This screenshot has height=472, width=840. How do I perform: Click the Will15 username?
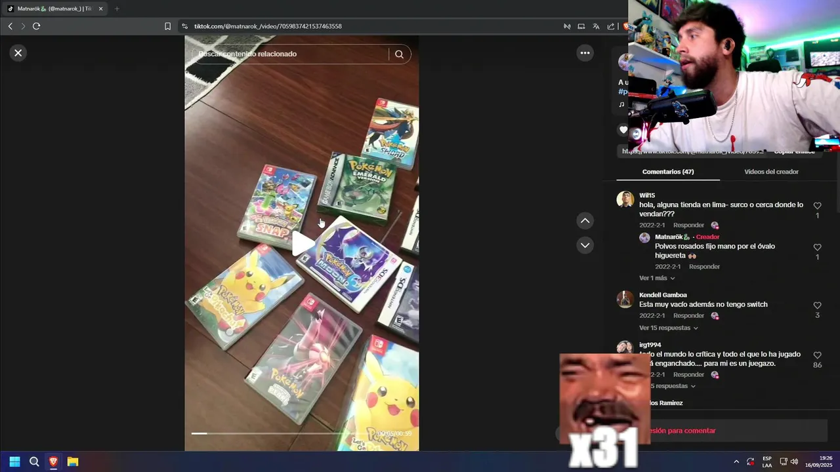[x=647, y=195]
